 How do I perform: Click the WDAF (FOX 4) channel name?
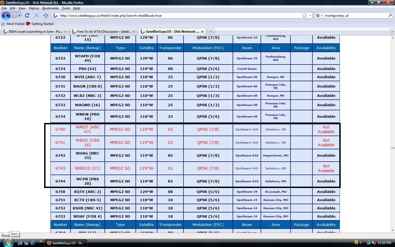[x=88, y=216]
